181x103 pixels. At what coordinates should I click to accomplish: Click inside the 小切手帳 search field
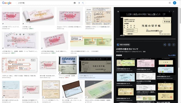[45, 3]
